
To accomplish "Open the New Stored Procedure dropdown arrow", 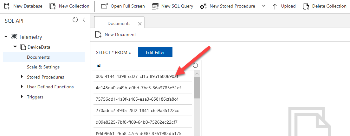I will (263, 6).
